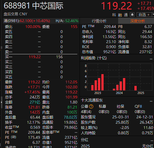Click the single 2025 profit bar
Screen dimensions: 154x148
[x=136, y=88]
